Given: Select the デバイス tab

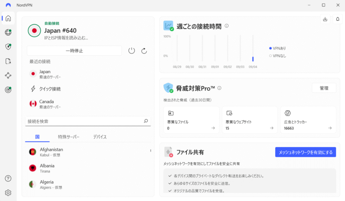Looking at the screenshot, I should (100, 137).
